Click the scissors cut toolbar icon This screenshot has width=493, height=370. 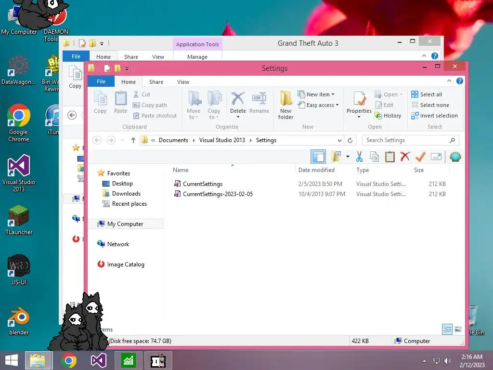pyautogui.click(x=359, y=157)
